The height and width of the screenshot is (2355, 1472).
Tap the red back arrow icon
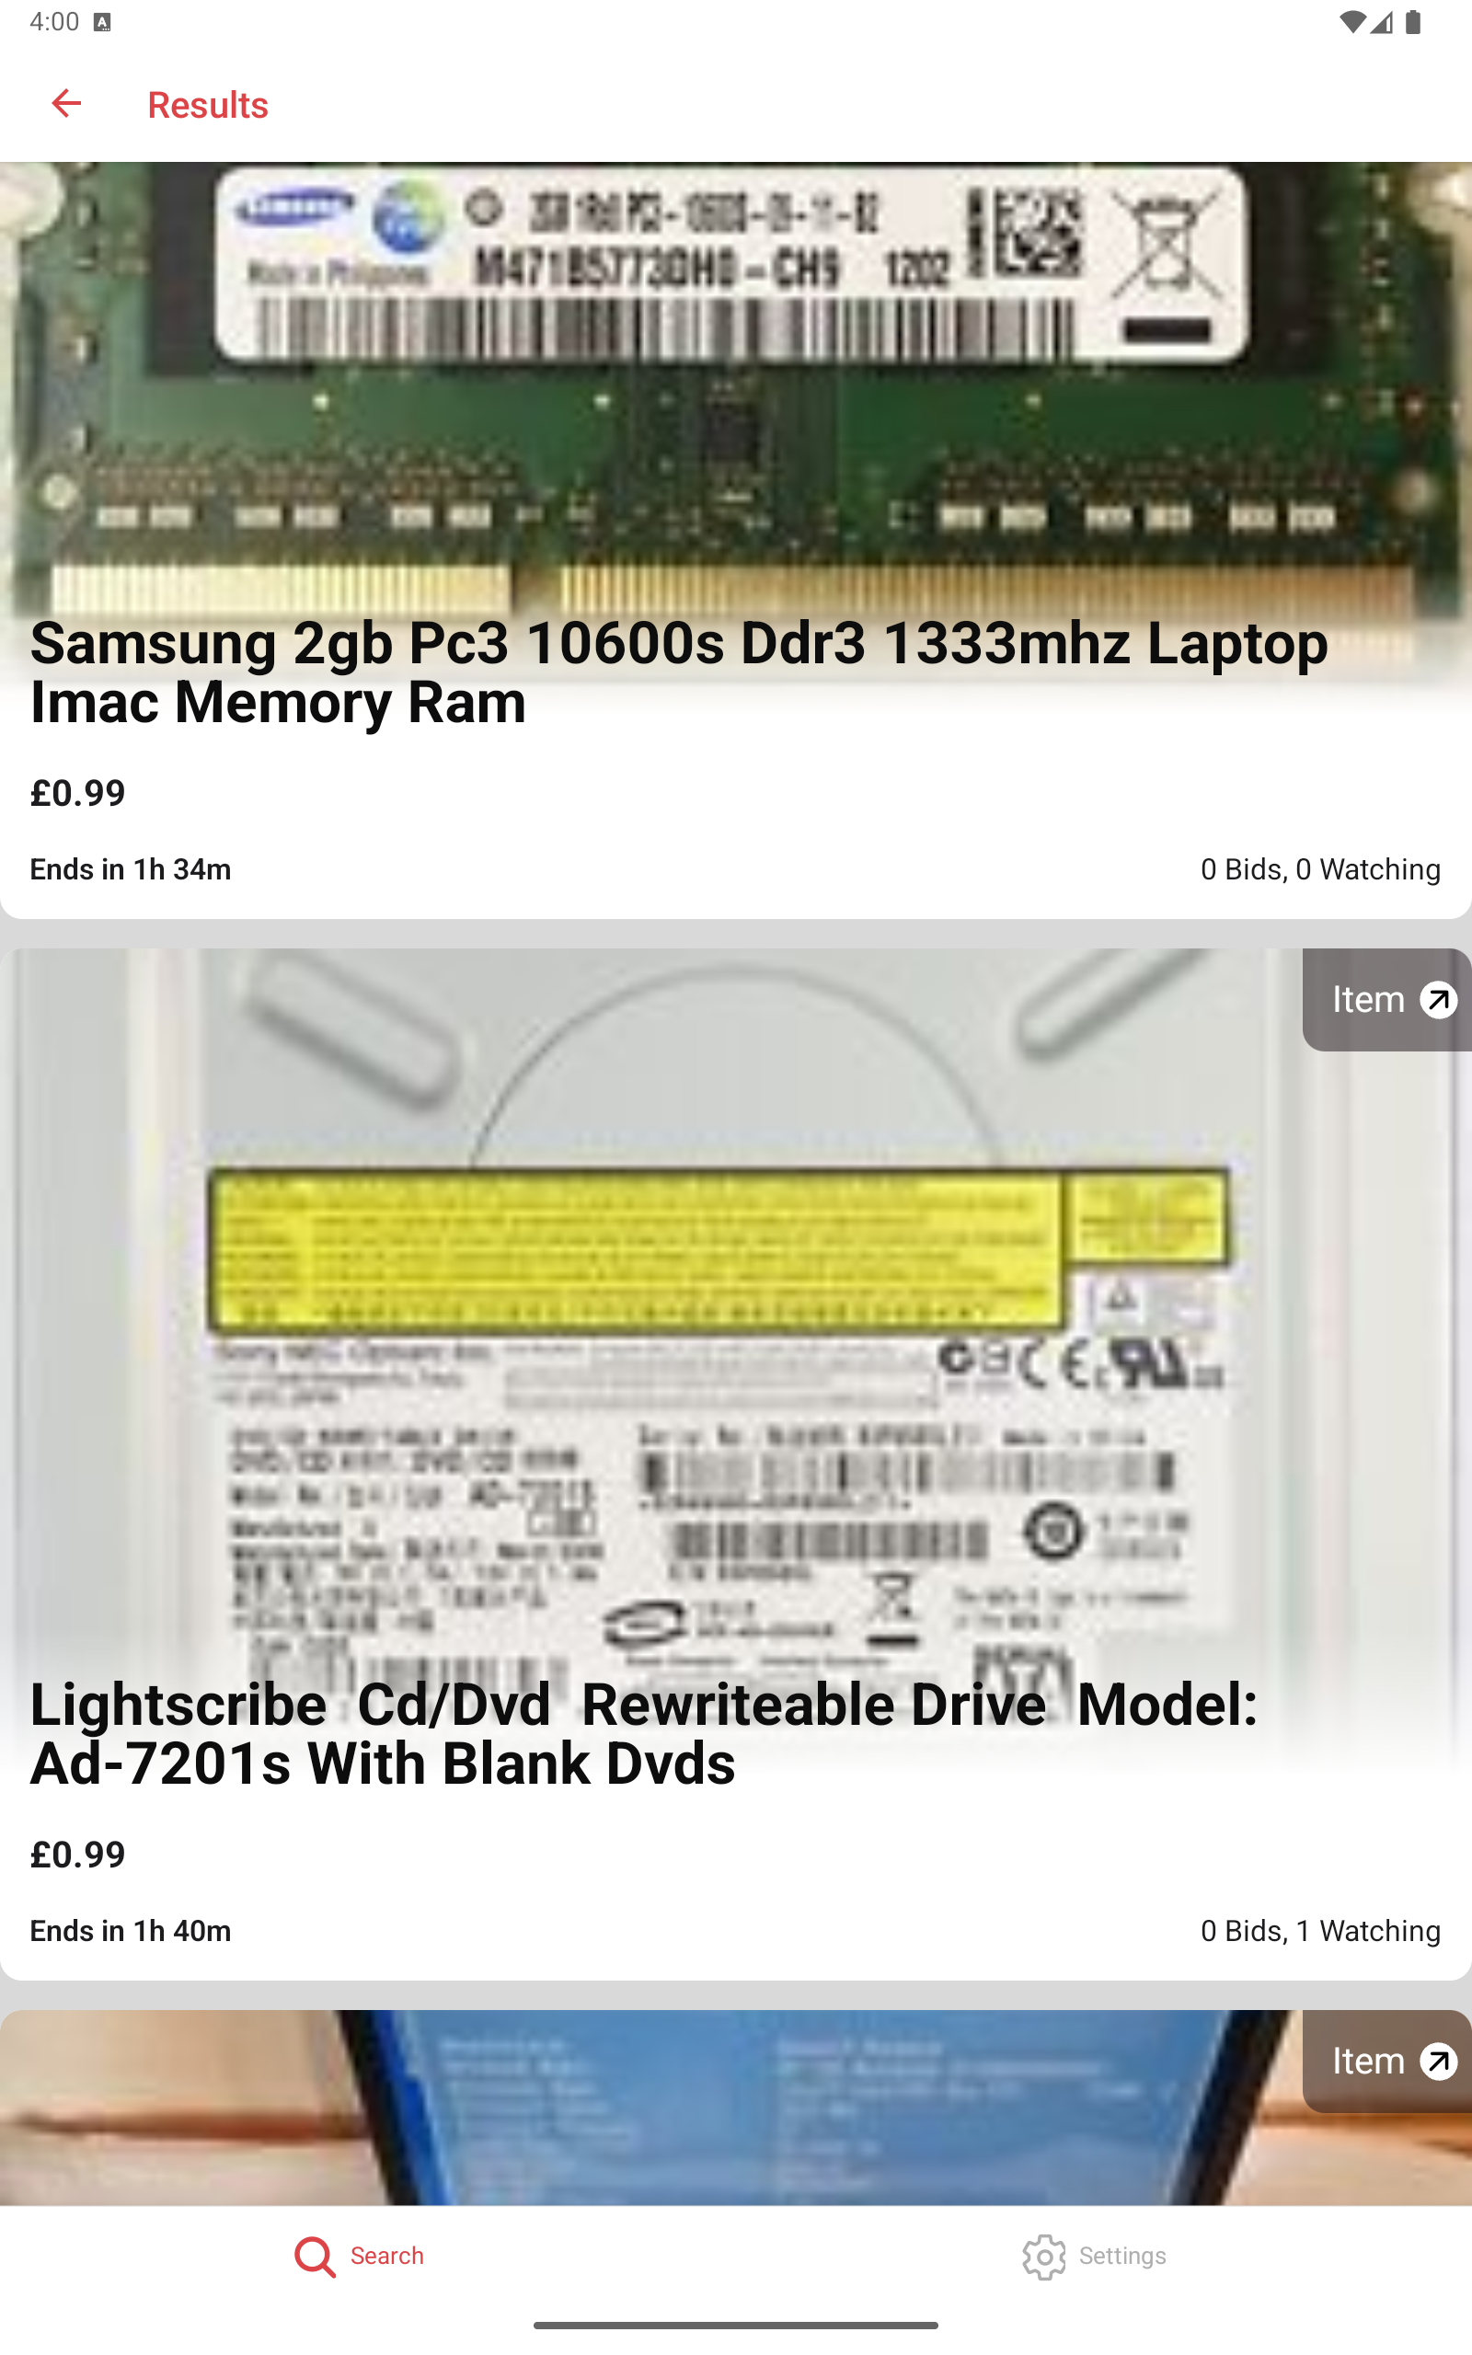point(66,103)
